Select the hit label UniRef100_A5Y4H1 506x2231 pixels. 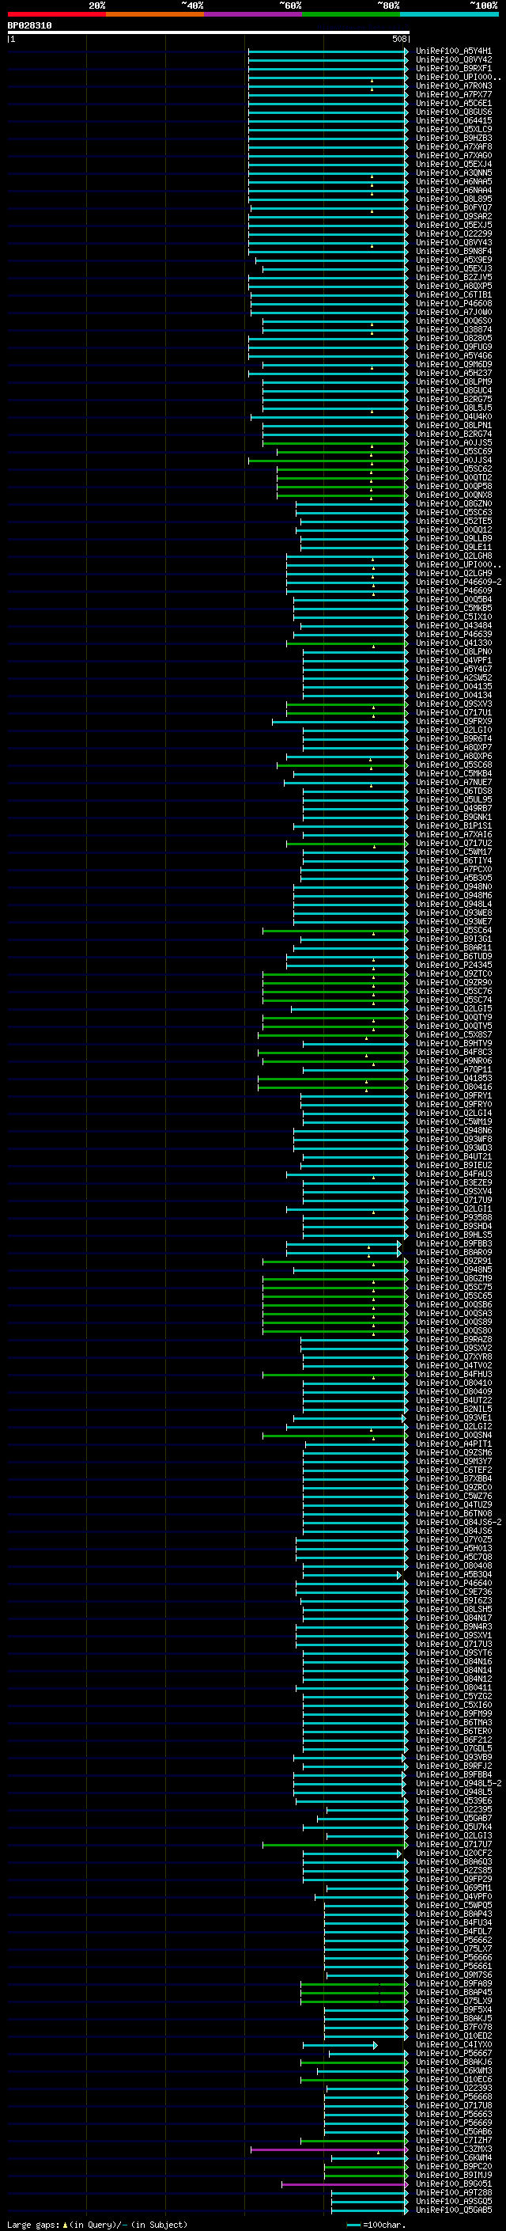point(453,51)
